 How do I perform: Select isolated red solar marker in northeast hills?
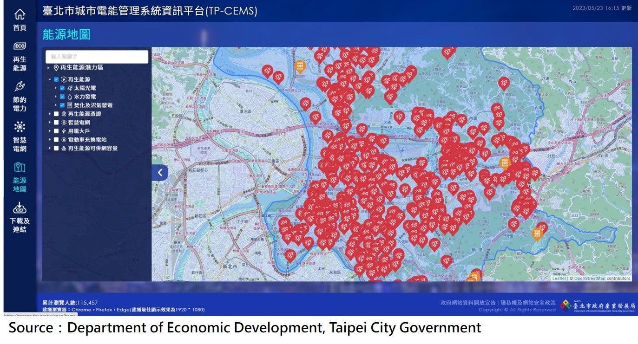(504, 84)
